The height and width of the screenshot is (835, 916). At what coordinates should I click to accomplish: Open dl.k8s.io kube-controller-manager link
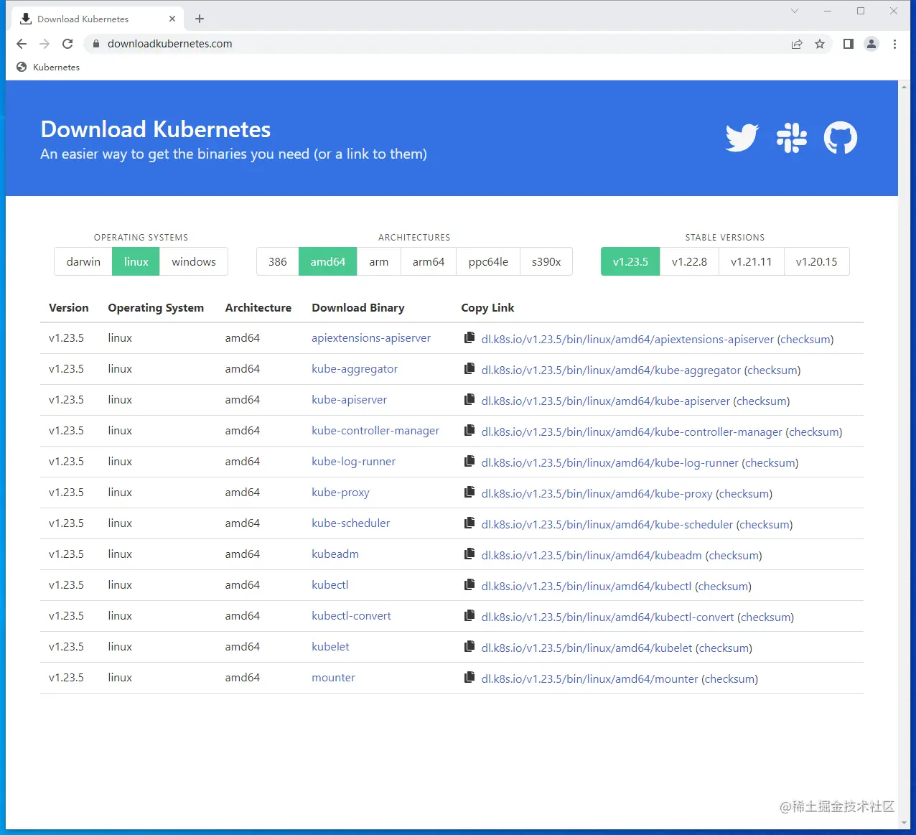point(632,432)
